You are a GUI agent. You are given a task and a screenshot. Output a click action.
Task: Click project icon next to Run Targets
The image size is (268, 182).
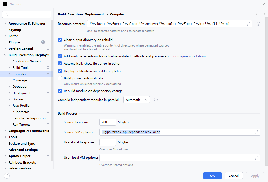point(48,124)
